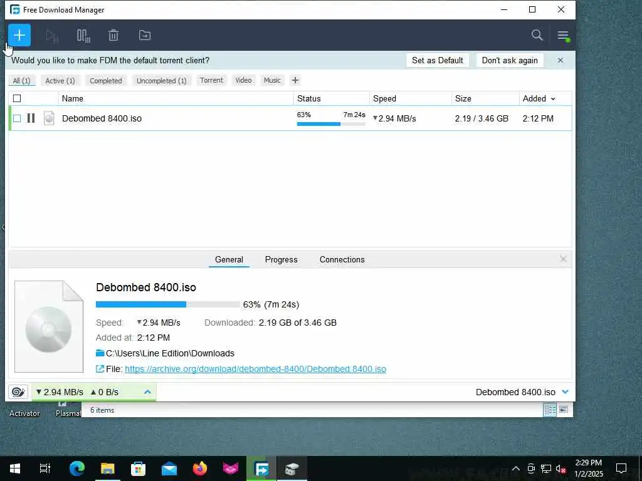642x481 pixels.
Task: Click the taskbar clock showing 2:29 PM
Action: point(588,468)
